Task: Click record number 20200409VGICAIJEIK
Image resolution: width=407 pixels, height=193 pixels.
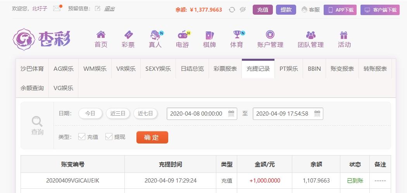Action: pos(73,181)
